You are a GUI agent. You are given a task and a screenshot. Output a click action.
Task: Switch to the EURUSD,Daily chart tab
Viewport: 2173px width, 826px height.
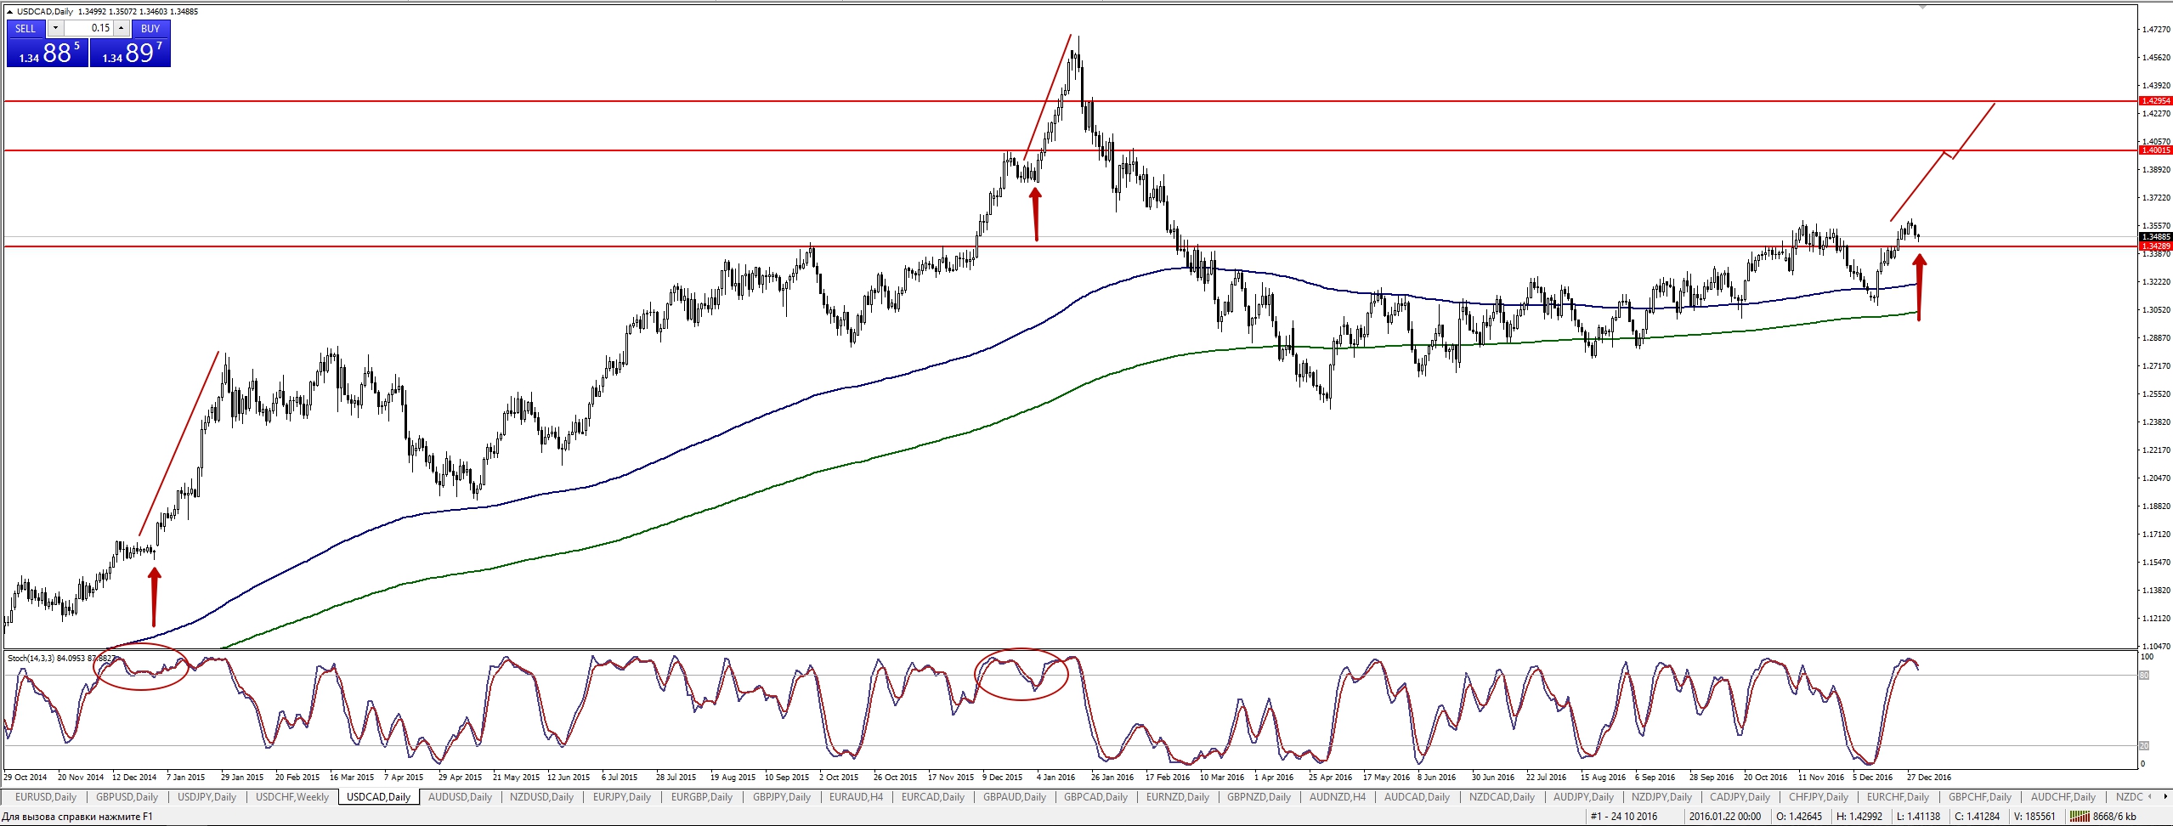pos(46,797)
